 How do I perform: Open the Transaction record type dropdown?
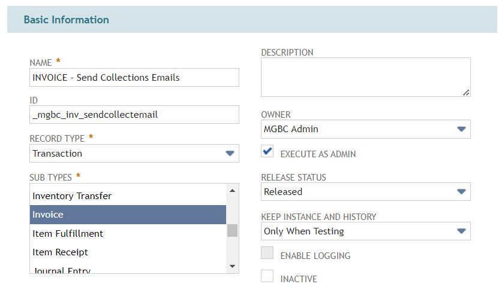click(134, 154)
